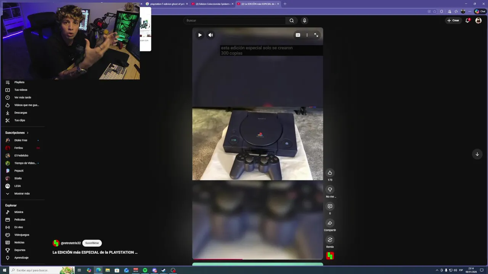Switch to playstation 5 edicion ghost tab
The image size is (488, 274).
tap(167, 4)
